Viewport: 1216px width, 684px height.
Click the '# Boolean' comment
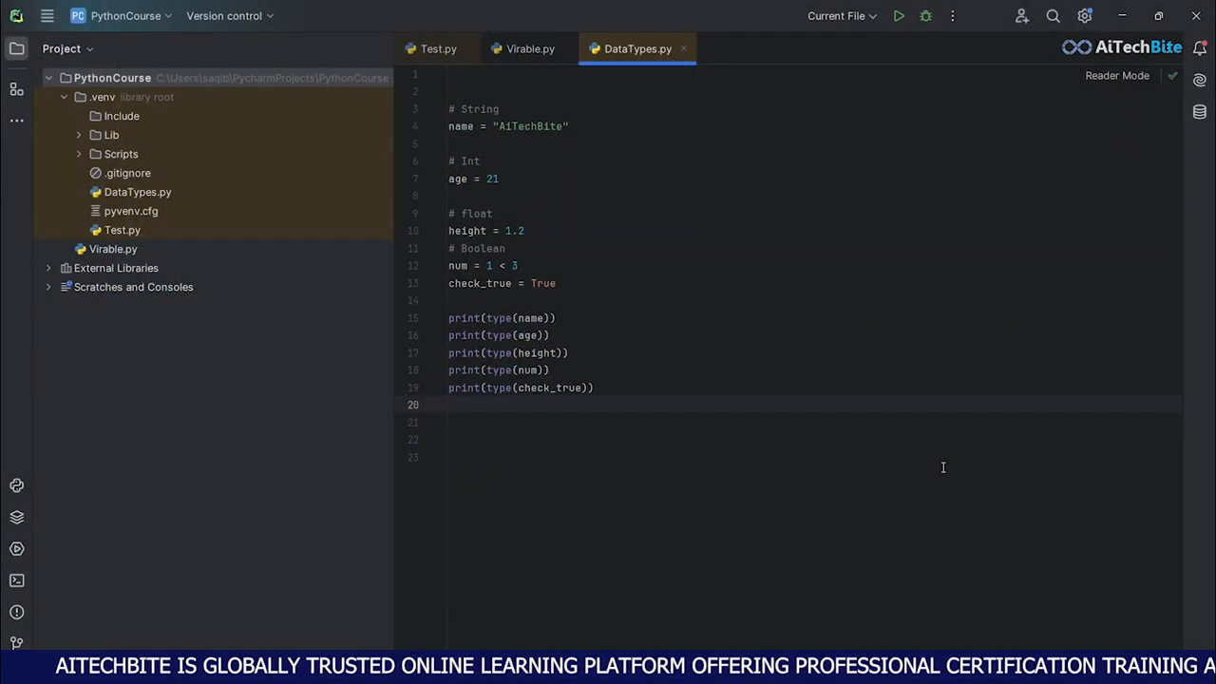[x=477, y=249]
